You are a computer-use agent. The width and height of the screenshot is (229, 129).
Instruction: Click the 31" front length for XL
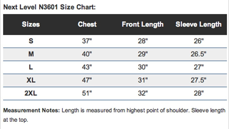pyautogui.click(x=143, y=80)
